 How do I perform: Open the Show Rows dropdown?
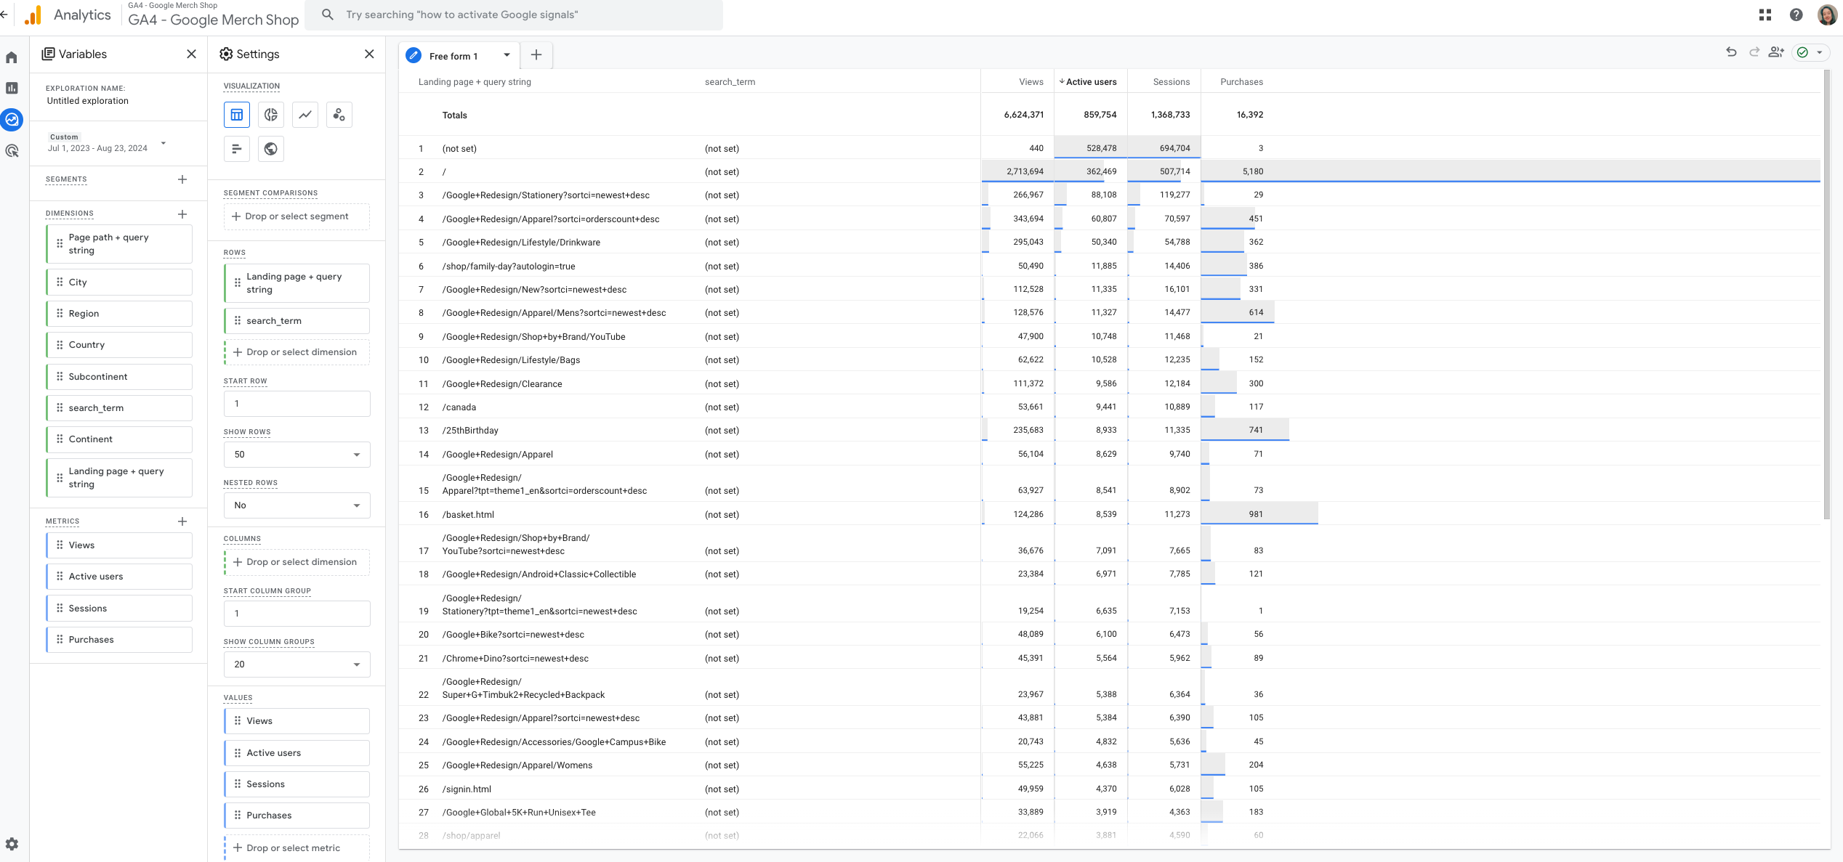point(297,455)
